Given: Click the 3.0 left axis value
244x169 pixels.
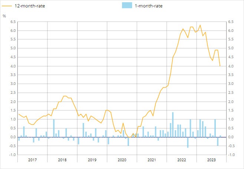Looking at the screenshot, I should coord(13,84).
